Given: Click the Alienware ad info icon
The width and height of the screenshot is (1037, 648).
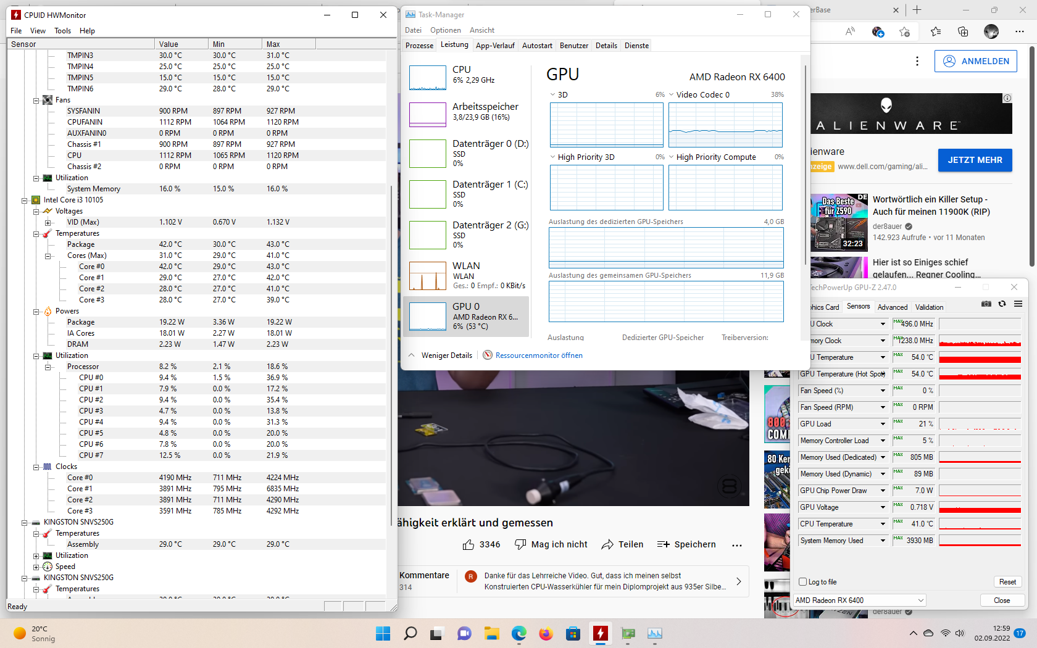Looking at the screenshot, I should pos(1007,98).
